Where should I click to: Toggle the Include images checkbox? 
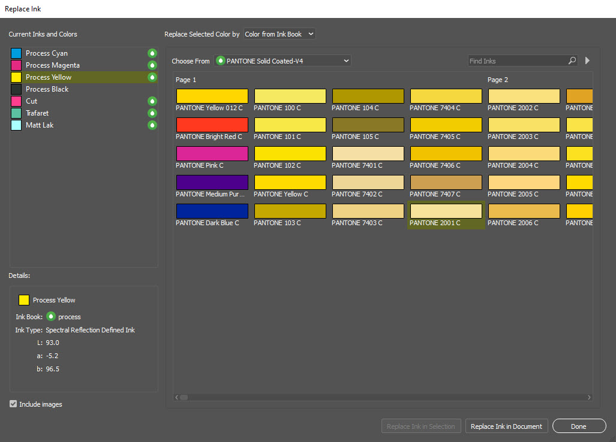pyautogui.click(x=13, y=404)
